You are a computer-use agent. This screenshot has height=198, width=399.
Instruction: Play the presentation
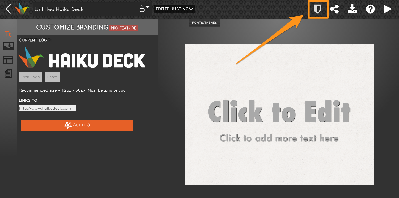(387, 9)
